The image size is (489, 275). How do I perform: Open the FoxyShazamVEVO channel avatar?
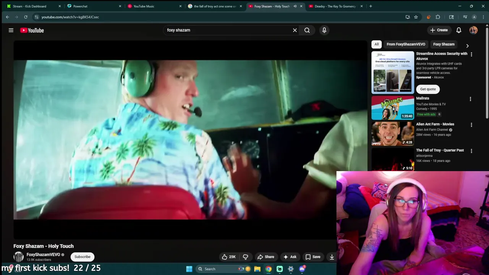(18, 257)
